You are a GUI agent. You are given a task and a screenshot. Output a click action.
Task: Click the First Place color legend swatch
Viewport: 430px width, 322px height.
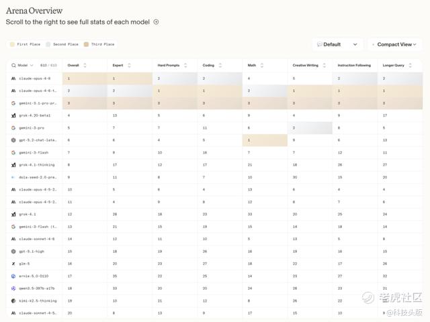[11, 44]
